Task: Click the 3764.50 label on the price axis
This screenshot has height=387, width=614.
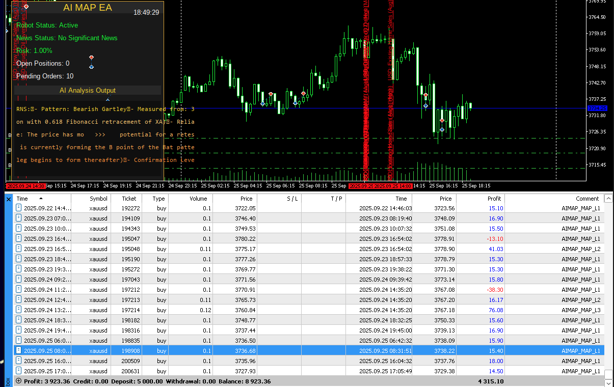Action: (x=597, y=17)
